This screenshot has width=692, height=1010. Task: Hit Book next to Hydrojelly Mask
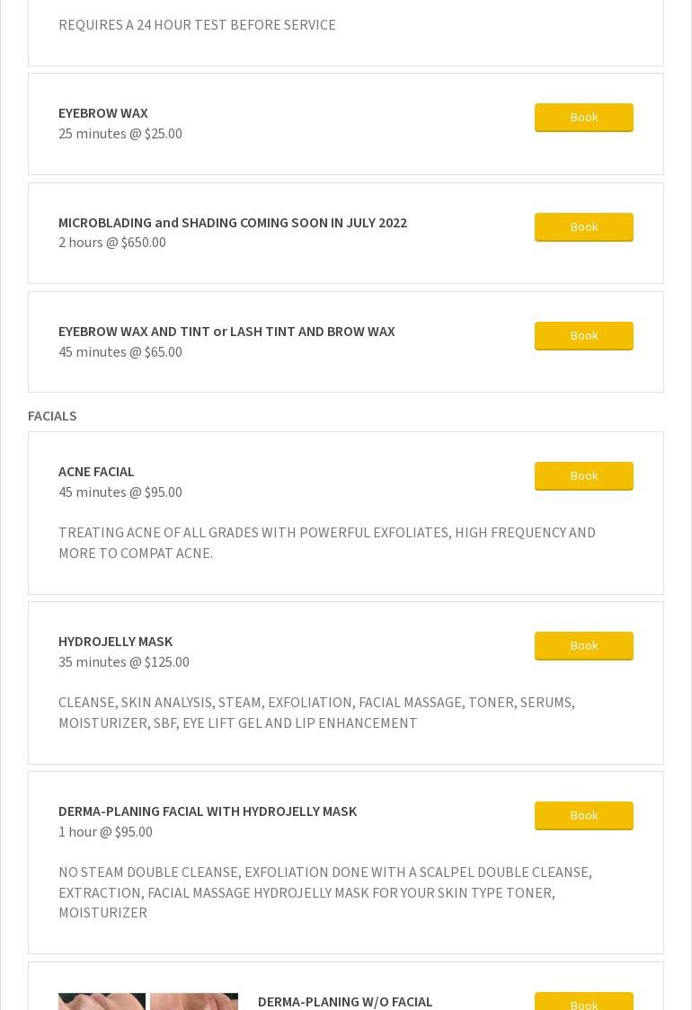point(583,645)
